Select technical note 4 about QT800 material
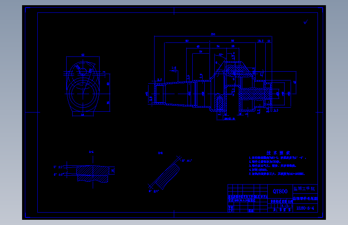Viewport: 348px width, 225px height. [x=258, y=170]
